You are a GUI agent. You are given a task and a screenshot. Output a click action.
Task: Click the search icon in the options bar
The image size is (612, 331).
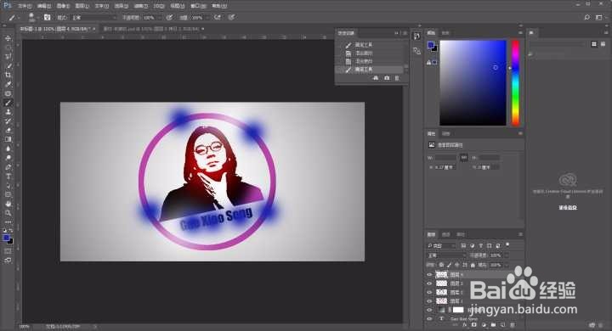click(x=586, y=17)
